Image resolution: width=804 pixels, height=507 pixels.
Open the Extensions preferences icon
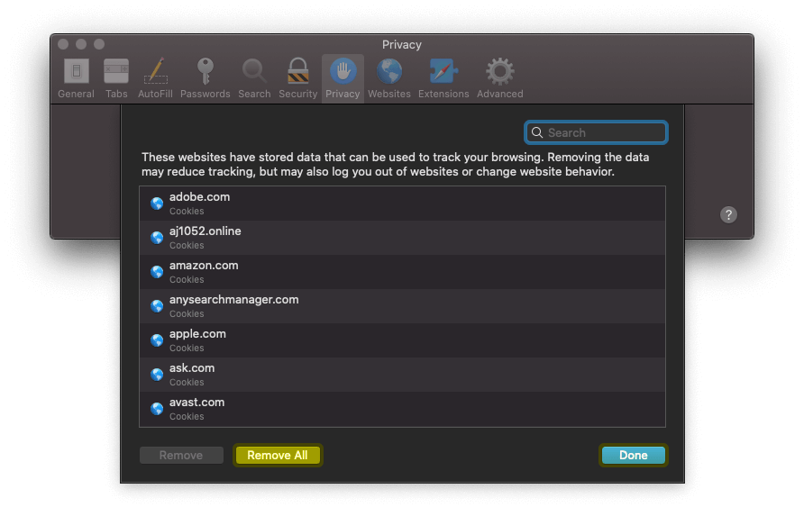[443, 72]
